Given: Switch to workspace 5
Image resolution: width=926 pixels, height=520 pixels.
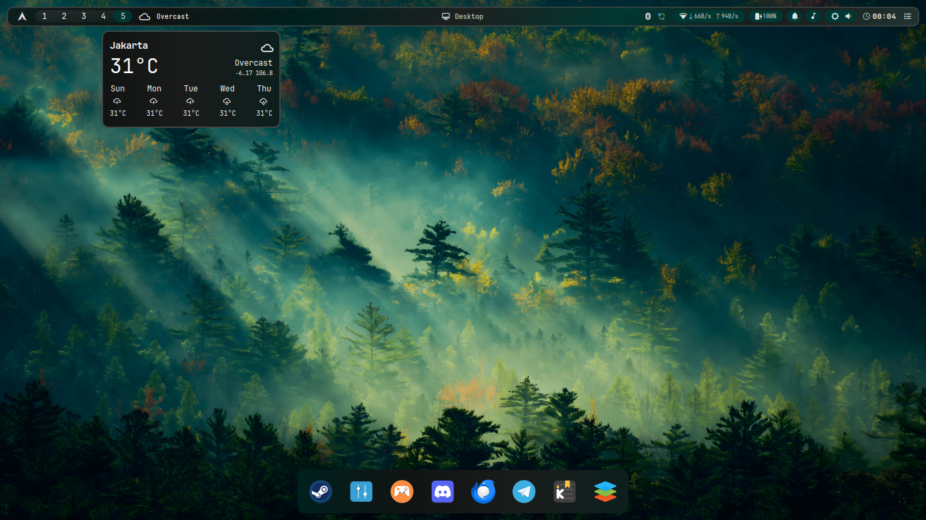Looking at the screenshot, I should [123, 16].
